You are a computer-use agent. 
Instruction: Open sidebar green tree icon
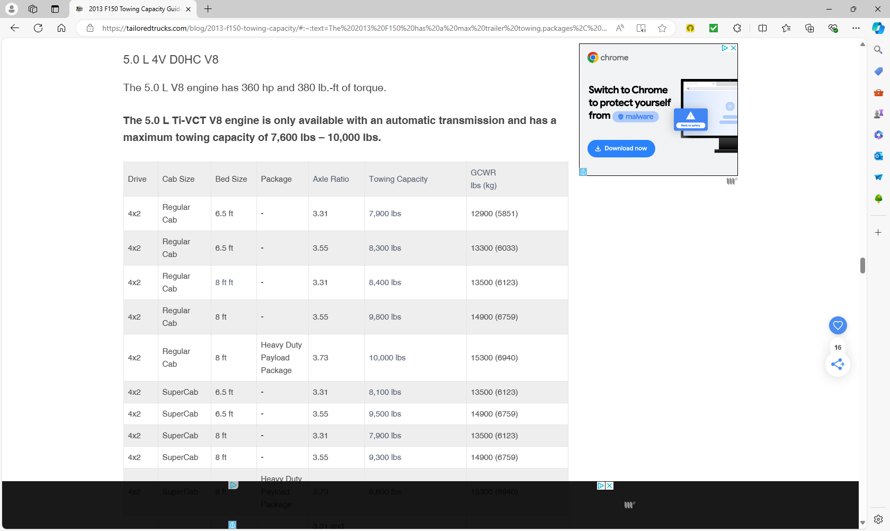(878, 198)
